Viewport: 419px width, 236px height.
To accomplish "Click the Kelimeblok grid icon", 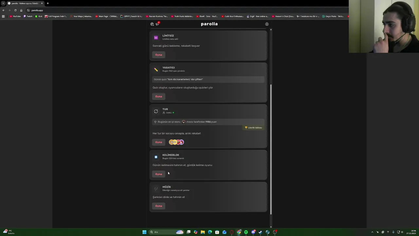I will click(x=156, y=157).
